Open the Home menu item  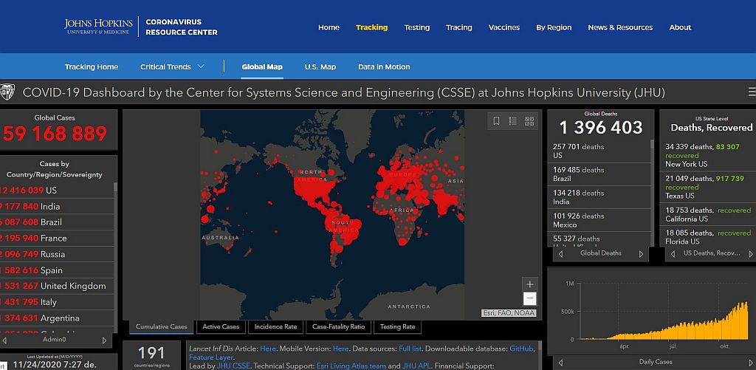coord(329,27)
